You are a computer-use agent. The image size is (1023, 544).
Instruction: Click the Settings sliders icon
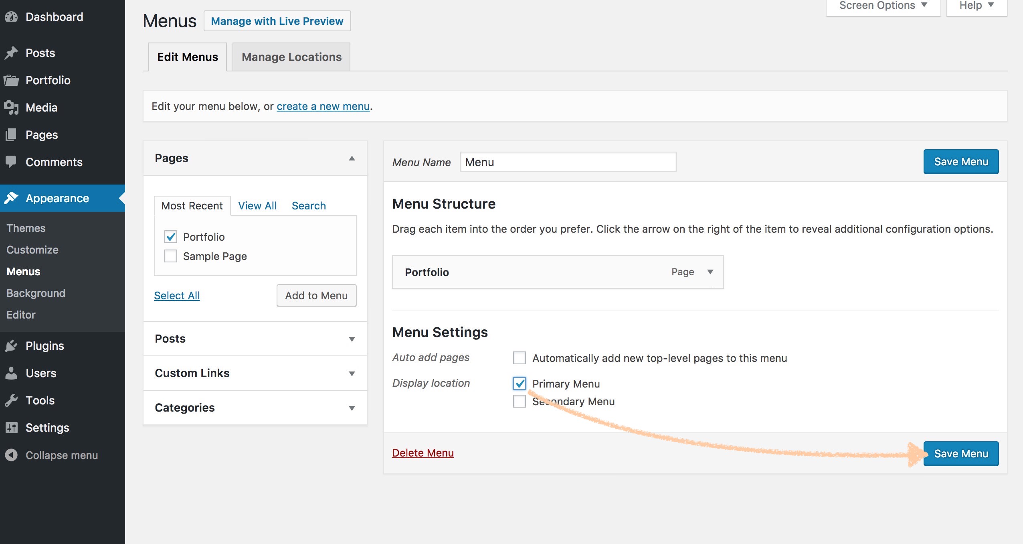pyautogui.click(x=11, y=428)
